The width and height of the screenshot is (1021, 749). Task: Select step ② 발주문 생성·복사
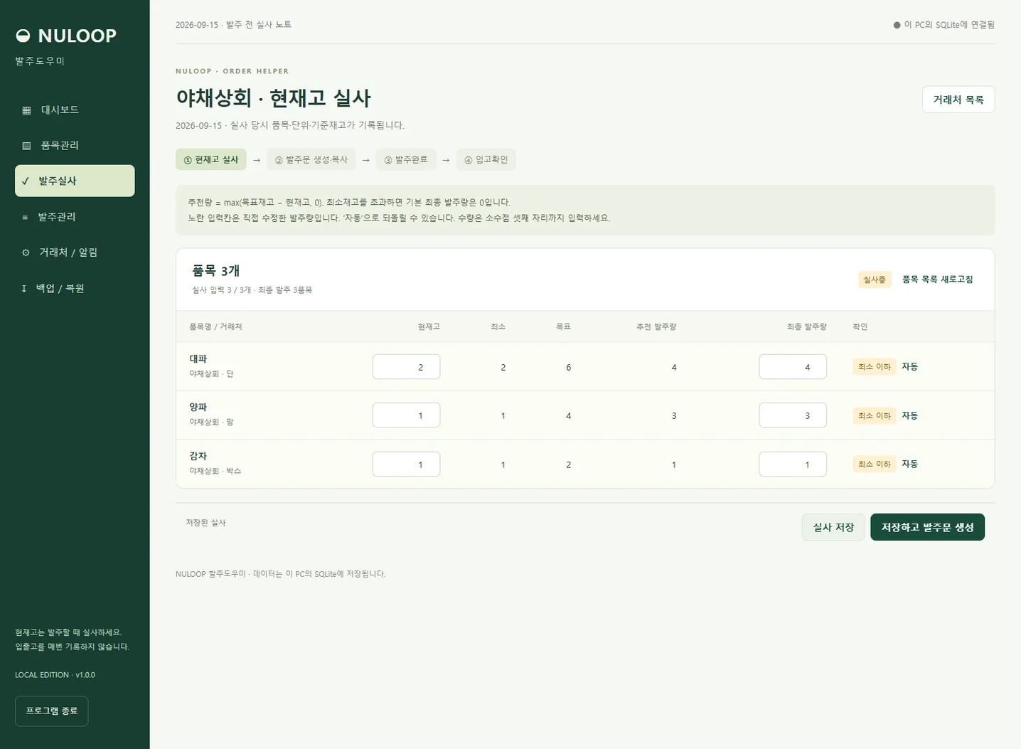pyautogui.click(x=311, y=159)
